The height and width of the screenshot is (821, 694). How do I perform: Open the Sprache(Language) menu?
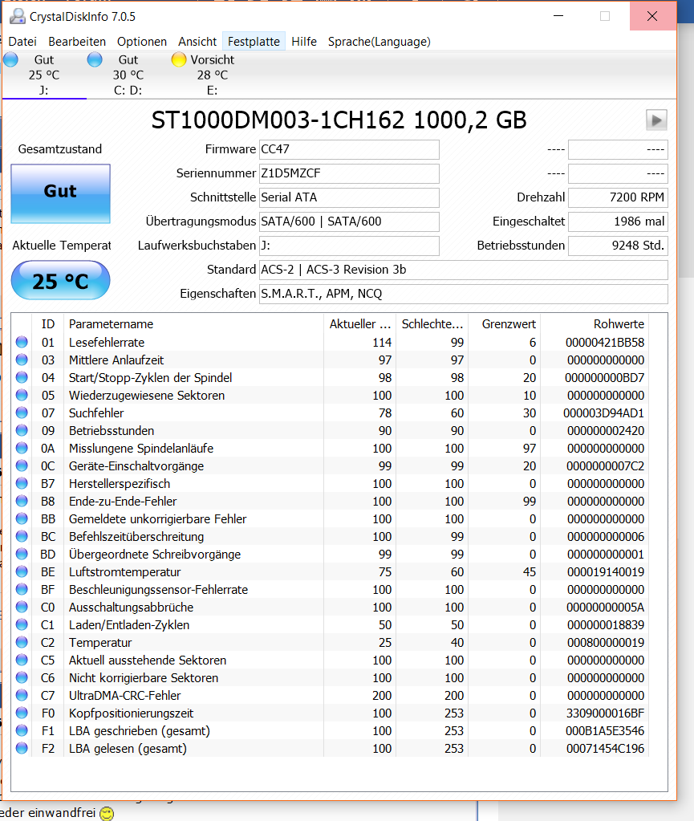pyautogui.click(x=379, y=42)
